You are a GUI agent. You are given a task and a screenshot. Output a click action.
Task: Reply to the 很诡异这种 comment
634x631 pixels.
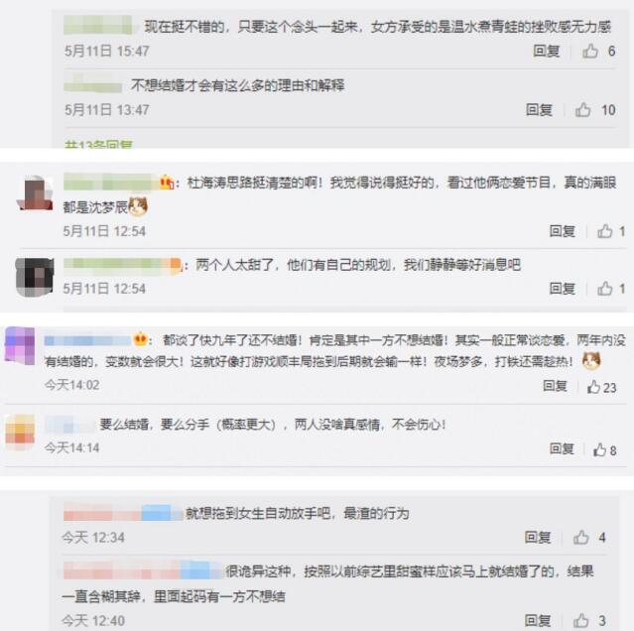[x=538, y=620]
